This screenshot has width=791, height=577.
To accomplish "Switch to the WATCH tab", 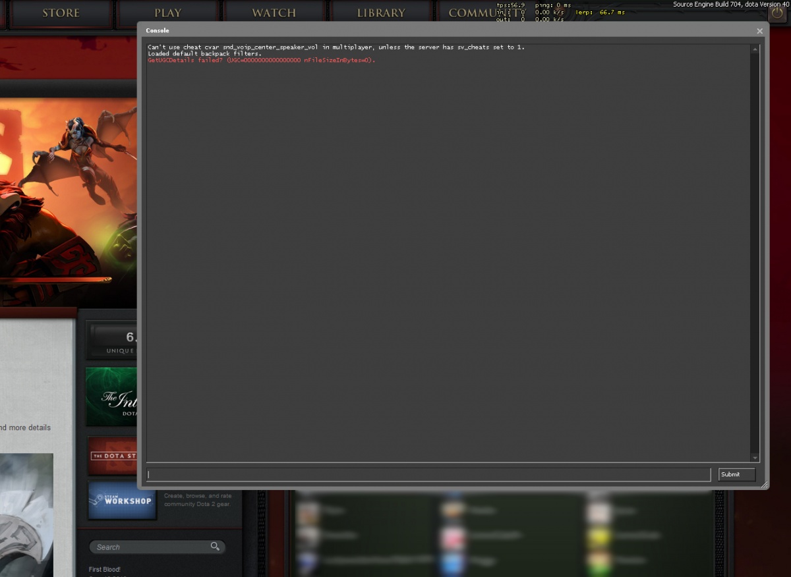I will coord(273,12).
